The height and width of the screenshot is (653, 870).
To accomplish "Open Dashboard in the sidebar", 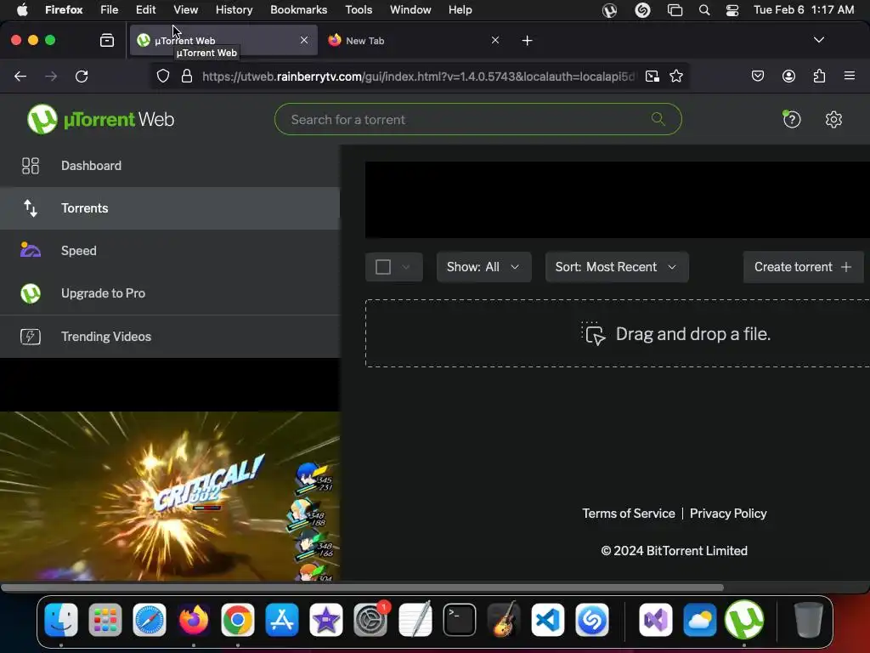I will tap(170, 166).
